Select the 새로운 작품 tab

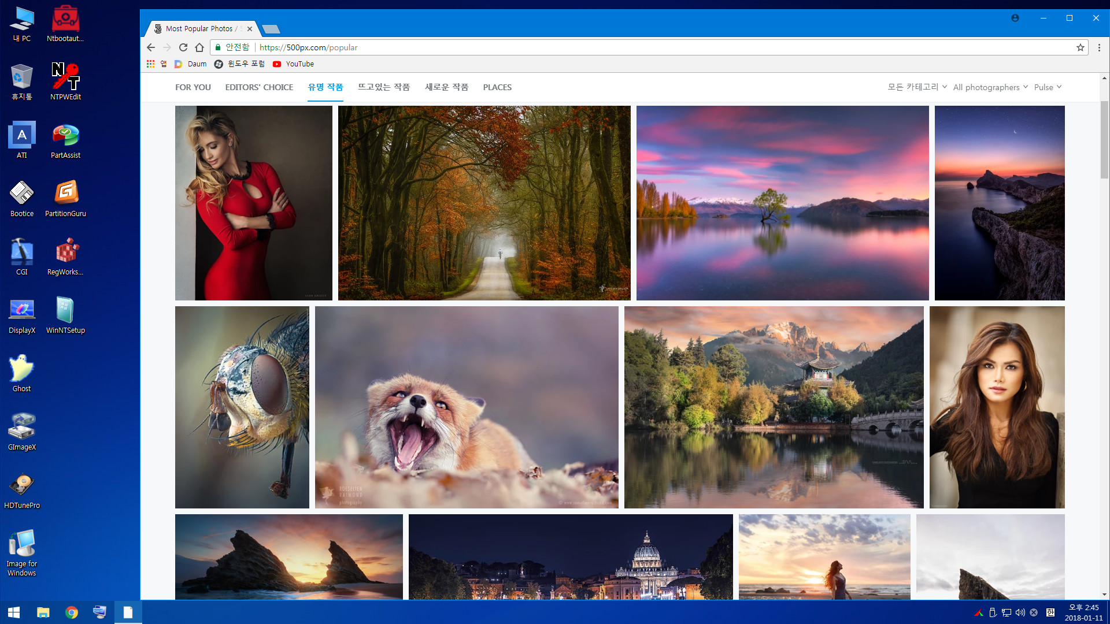tap(447, 87)
